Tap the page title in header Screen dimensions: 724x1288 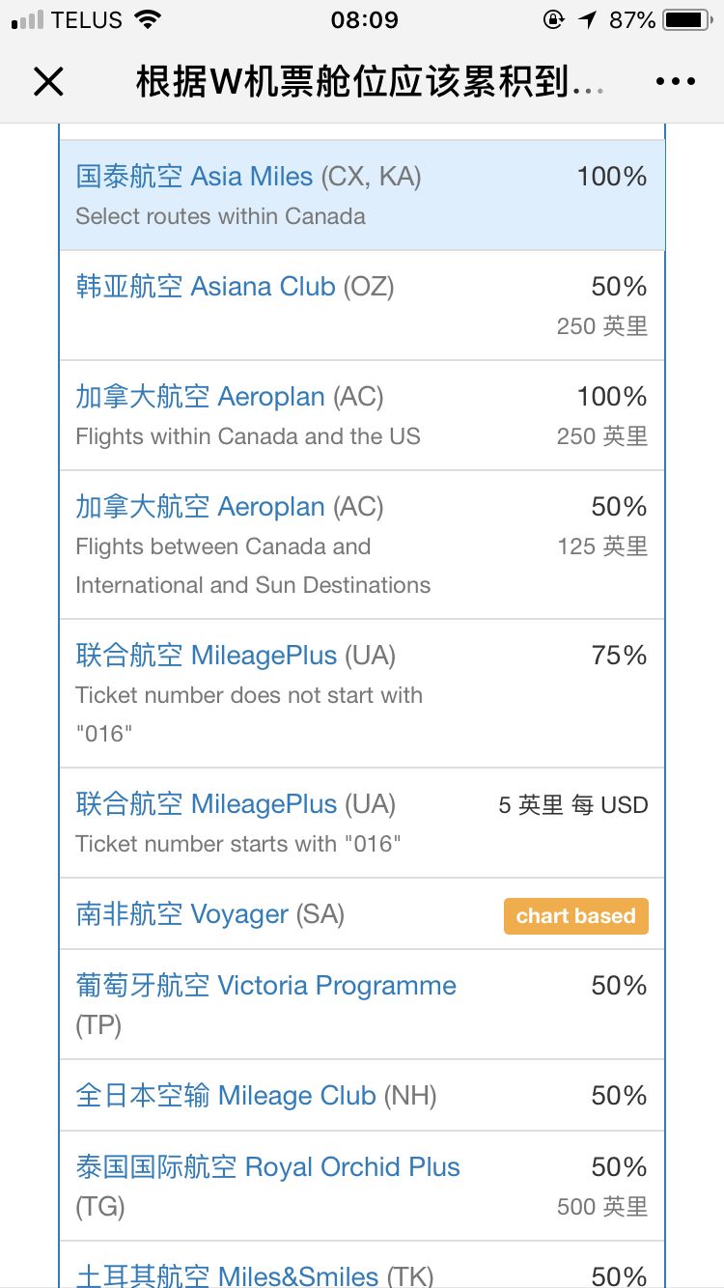coord(370,82)
